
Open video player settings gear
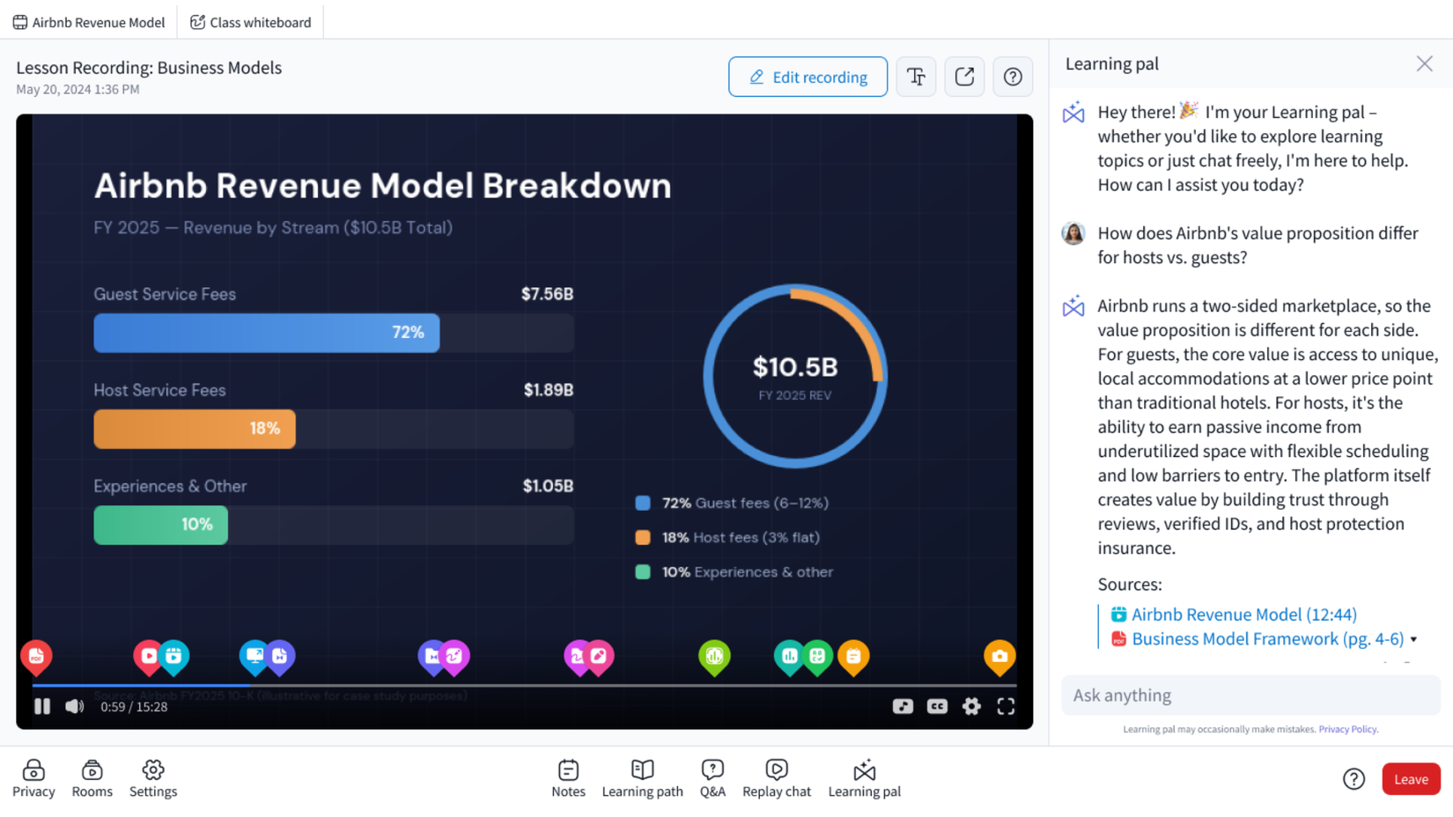tap(971, 706)
